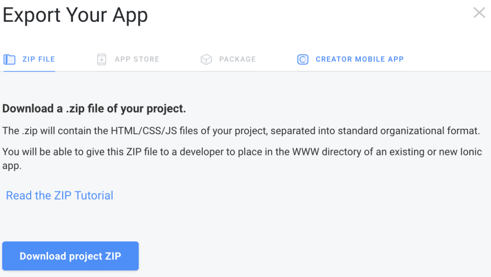Click the Package cube icon
The height and width of the screenshot is (277, 491).
(206, 59)
